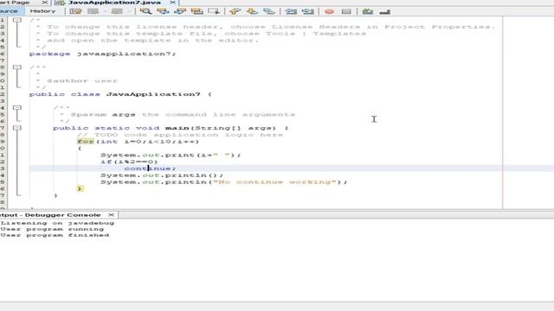Click the Uncomment code toolbar icon
The width and height of the screenshot is (554, 311).
pyautogui.click(x=384, y=11)
